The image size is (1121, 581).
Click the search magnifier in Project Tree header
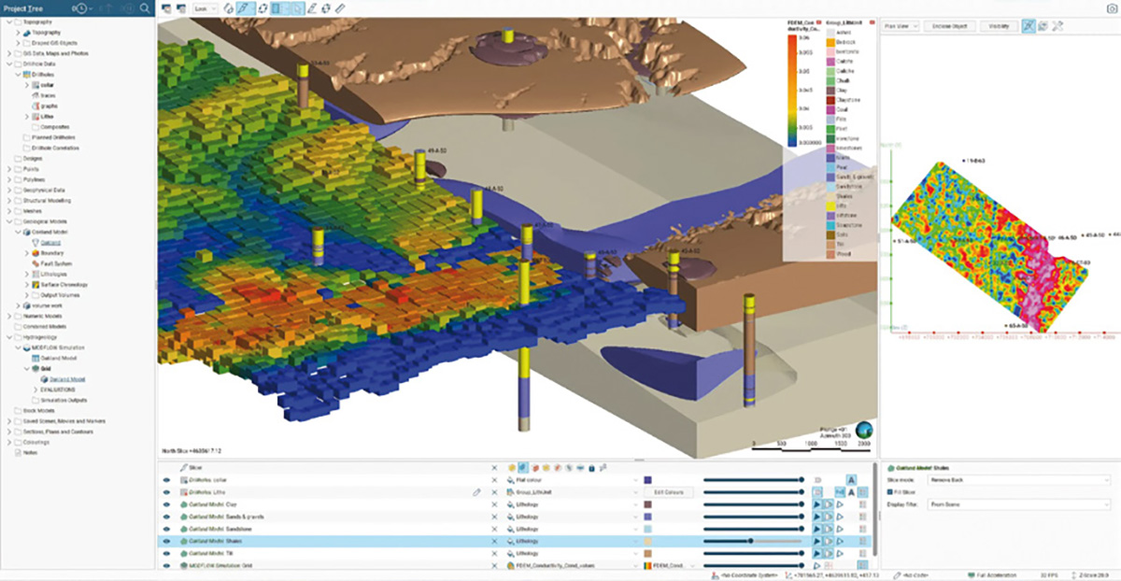(145, 7)
